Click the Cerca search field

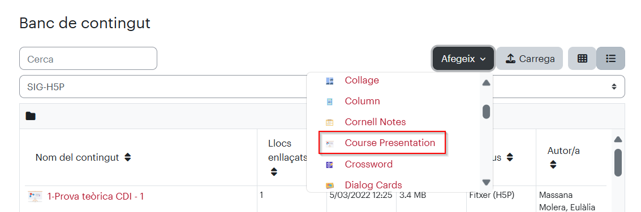[88, 59]
